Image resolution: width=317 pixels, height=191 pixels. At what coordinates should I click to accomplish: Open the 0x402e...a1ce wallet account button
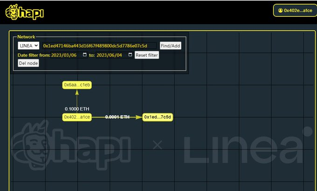point(296,11)
